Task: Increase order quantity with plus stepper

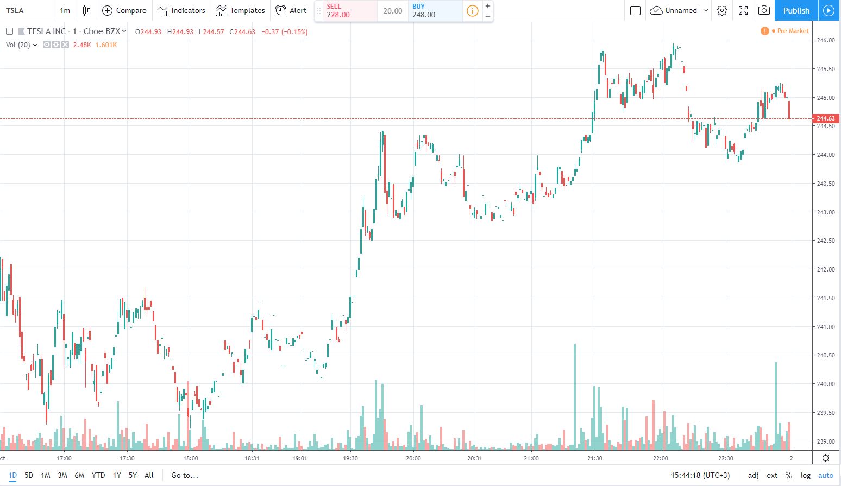Action: 488,6
